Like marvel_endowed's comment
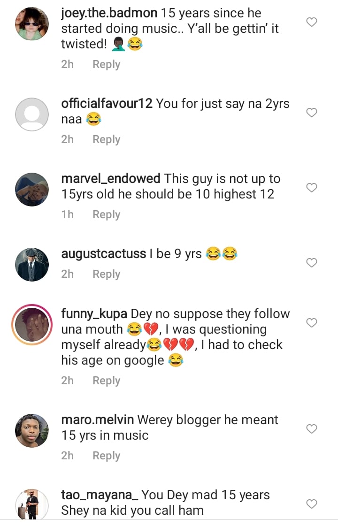The width and height of the screenshot is (338, 526). click(x=312, y=188)
